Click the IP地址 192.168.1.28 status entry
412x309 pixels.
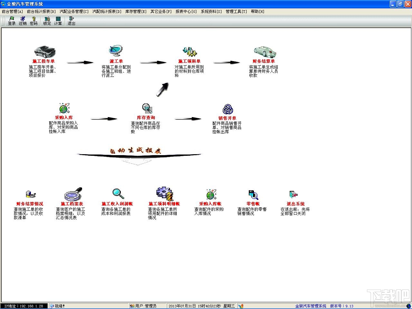pyautogui.click(x=24, y=306)
